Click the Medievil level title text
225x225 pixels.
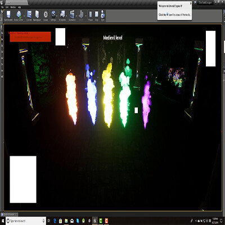tap(112, 38)
